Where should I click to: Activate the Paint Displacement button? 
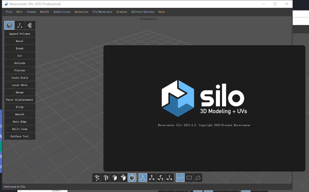(20, 100)
